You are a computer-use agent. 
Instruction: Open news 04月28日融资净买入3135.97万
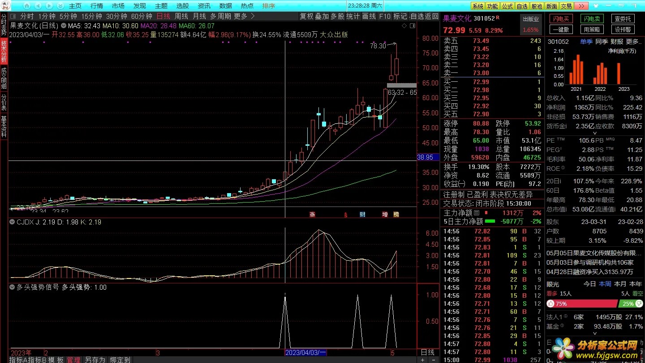pyautogui.click(x=590, y=272)
